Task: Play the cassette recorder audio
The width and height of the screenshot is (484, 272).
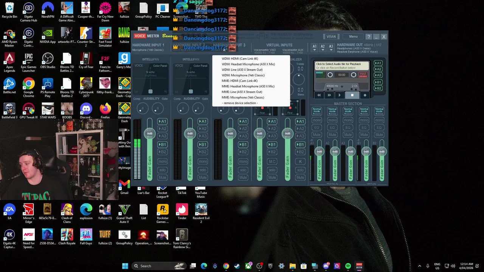Action: (339, 95)
